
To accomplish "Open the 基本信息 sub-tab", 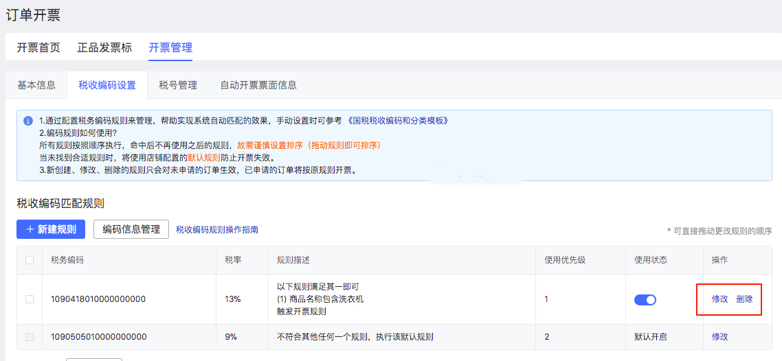I will pos(36,85).
